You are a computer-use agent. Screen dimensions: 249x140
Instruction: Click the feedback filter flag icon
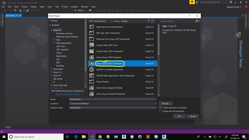click(x=192, y=2)
